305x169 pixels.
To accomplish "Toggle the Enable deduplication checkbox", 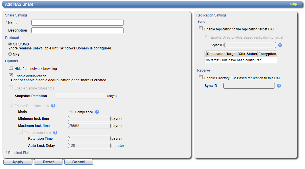I will tap(11, 76).
